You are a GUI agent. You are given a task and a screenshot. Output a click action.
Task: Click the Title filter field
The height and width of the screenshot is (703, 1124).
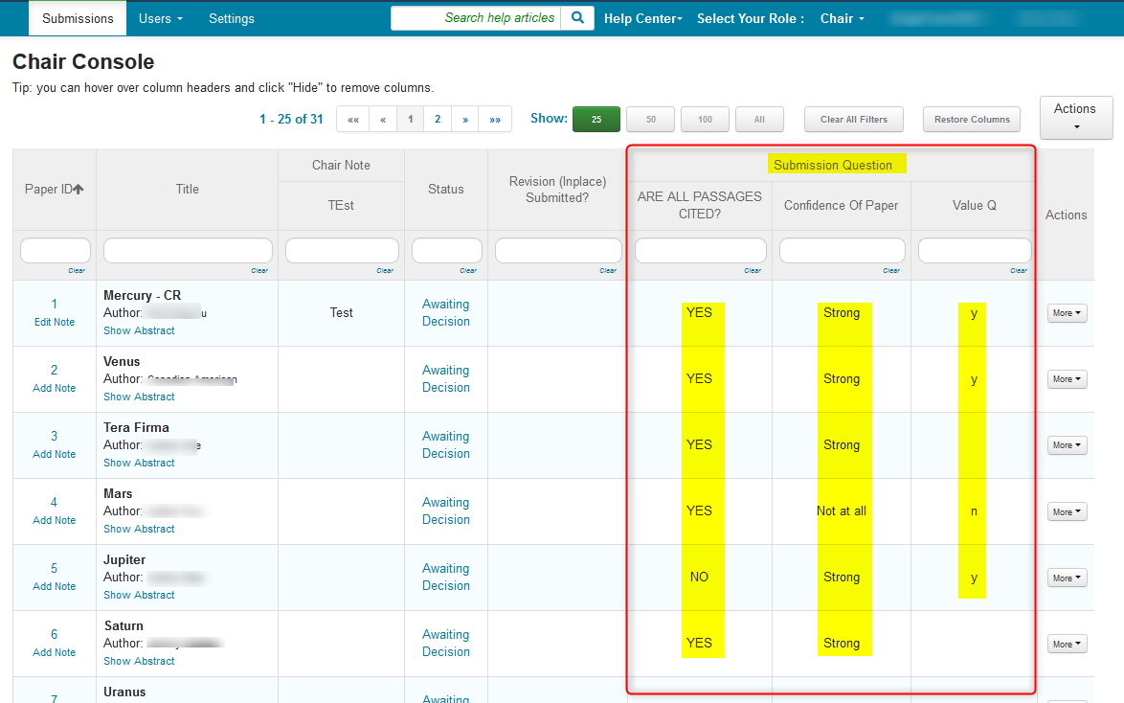point(188,250)
